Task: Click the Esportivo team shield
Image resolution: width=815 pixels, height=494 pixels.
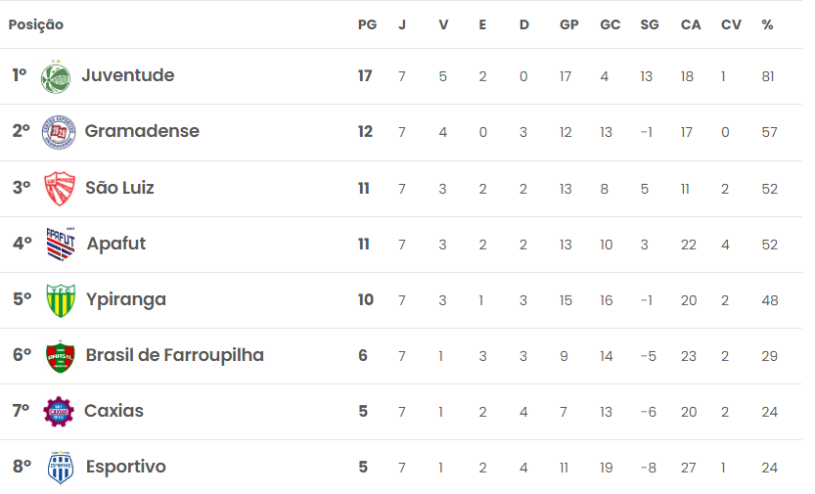Action: click(61, 468)
